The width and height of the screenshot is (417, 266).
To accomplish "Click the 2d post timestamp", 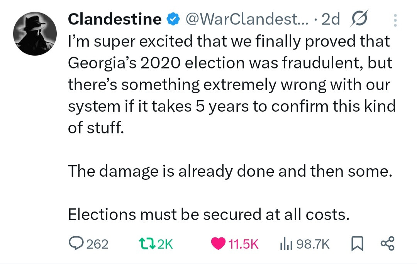I will (331, 19).
